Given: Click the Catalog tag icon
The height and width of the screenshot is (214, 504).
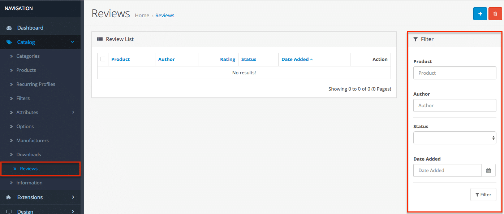Looking at the screenshot, I should click(9, 42).
